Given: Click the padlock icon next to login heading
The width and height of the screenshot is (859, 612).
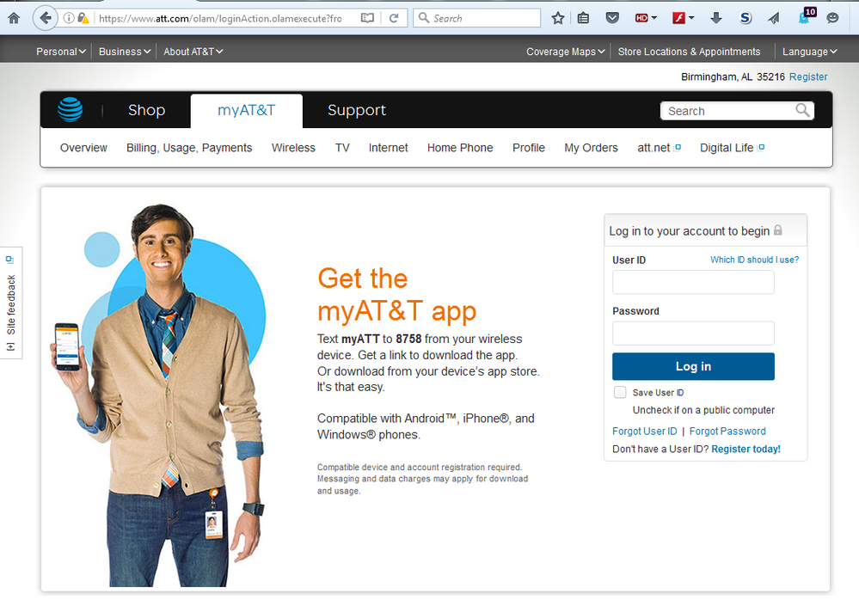Looking at the screenshot, I should point(778,230).
